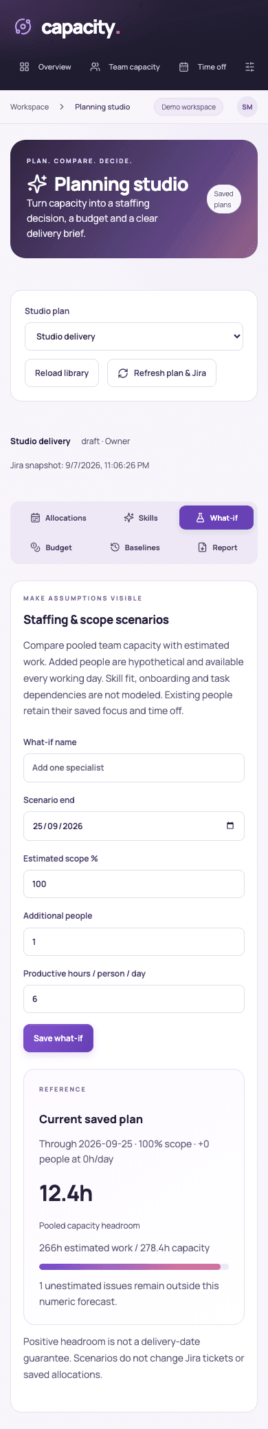The width and height of the screenshot is (268, 1429).
Task: Open the Overview grid icon
Action: point(24,67)
